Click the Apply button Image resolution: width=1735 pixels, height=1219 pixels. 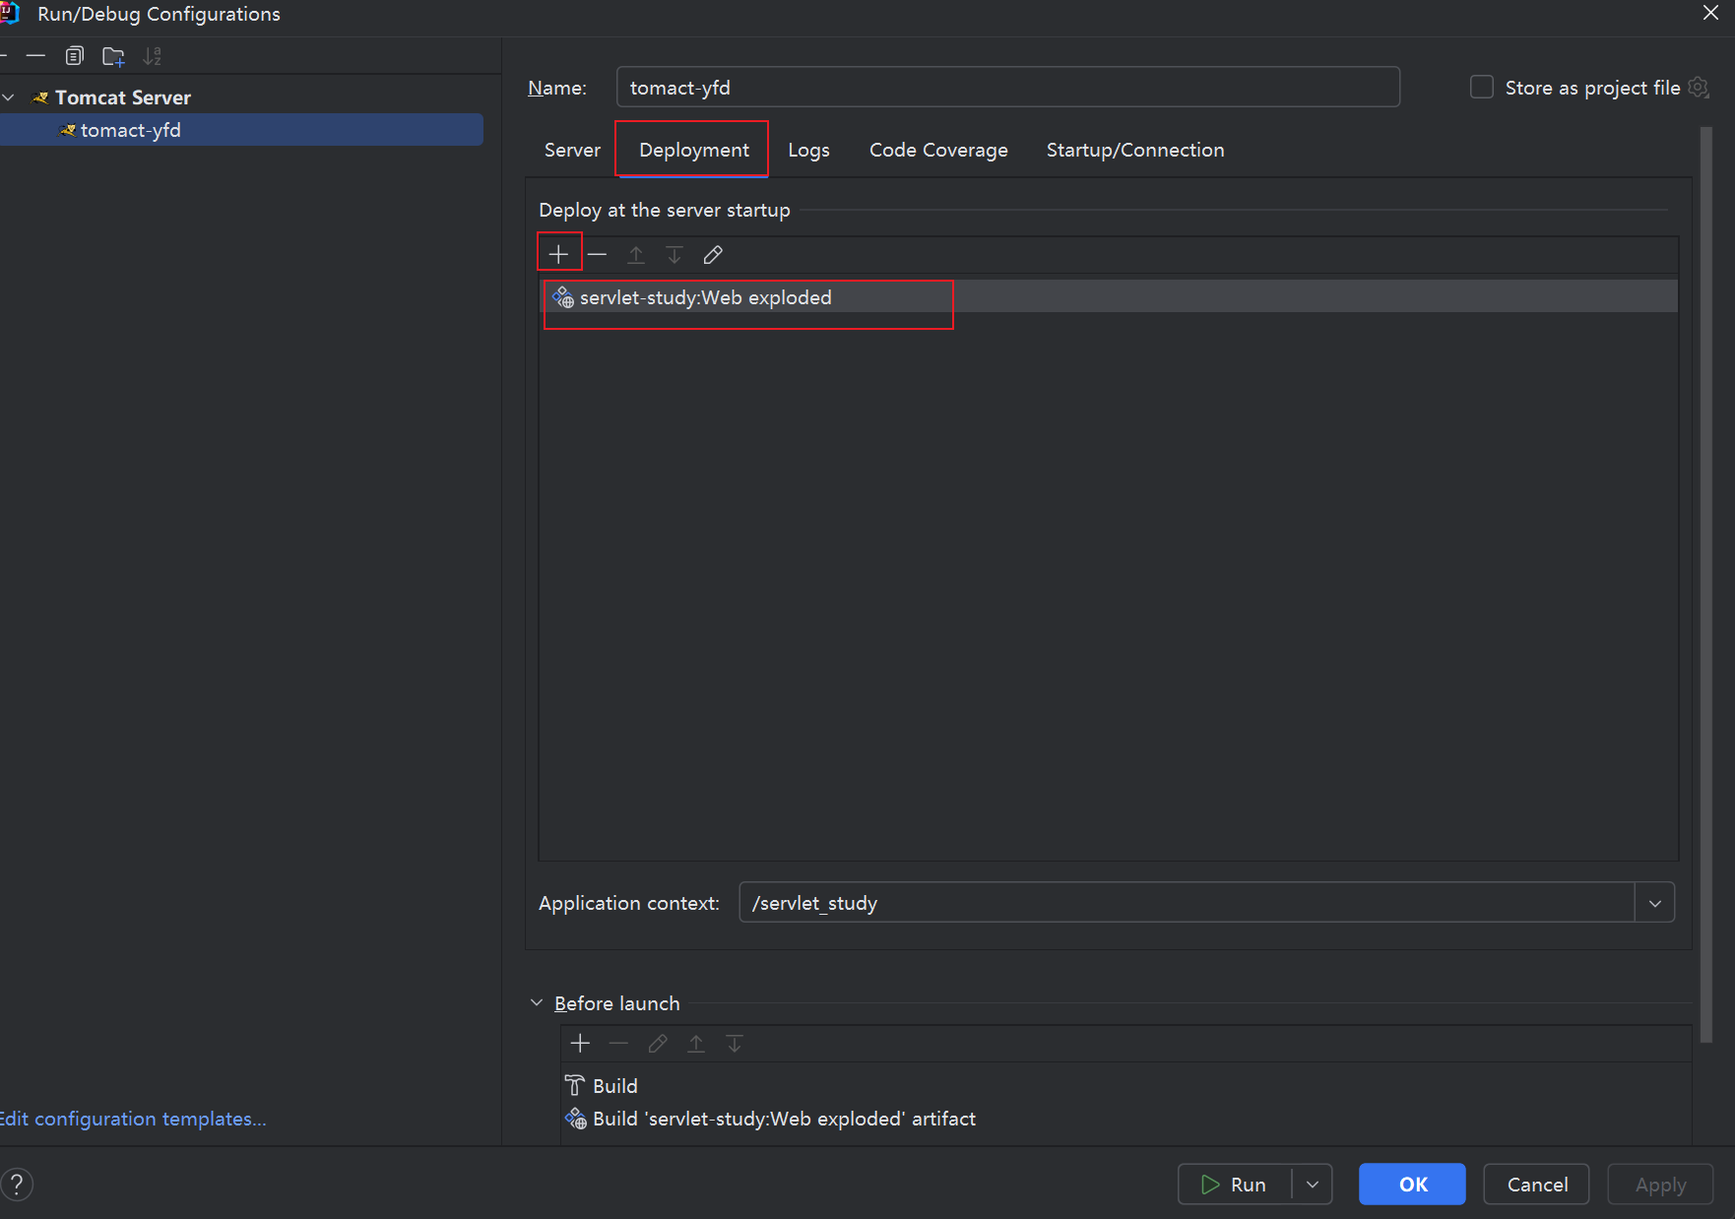coord(1660,1185)
